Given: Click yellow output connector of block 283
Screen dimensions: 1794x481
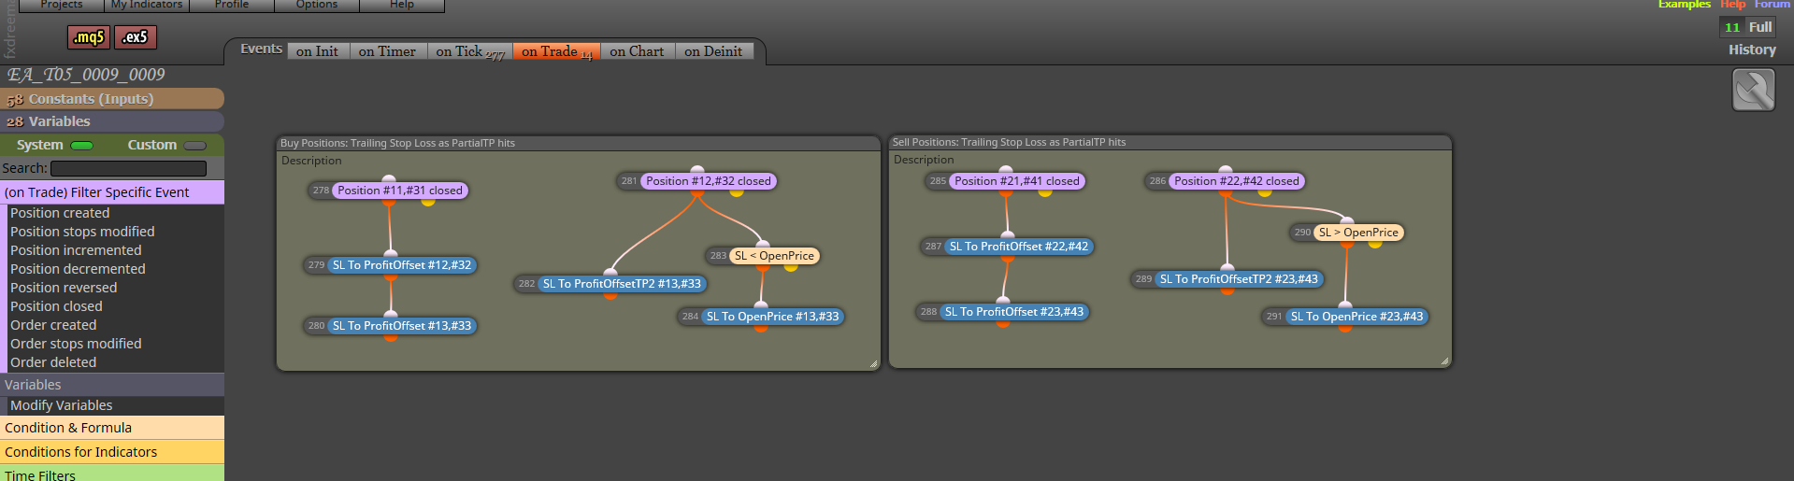Looking at the screenshot, I should 791,267.
